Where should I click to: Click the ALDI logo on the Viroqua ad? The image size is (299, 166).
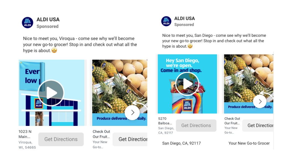[27, 22]
